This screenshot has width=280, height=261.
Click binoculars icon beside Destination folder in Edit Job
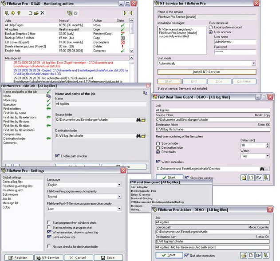tap(138, 136)
